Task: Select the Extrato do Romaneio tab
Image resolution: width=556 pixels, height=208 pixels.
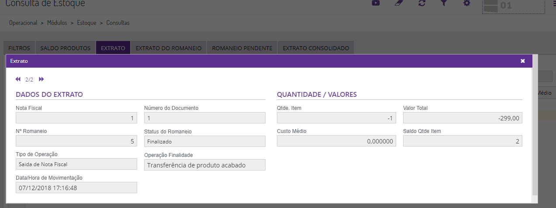Action: pyautogui.click(x=168, y=48)
